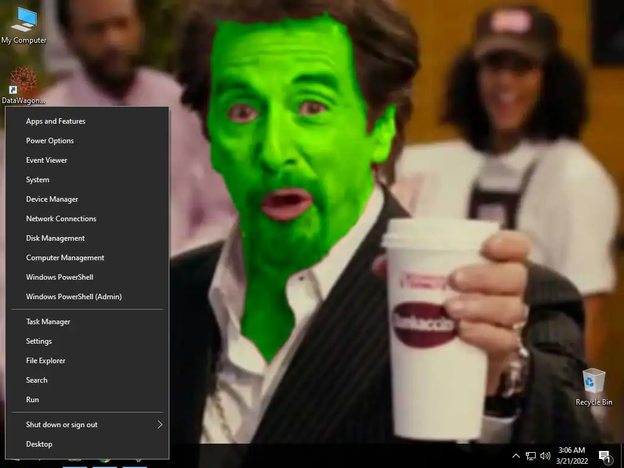Open Device Manager
The height and width of the screenshot is (468, 624).
pos(87,199)
